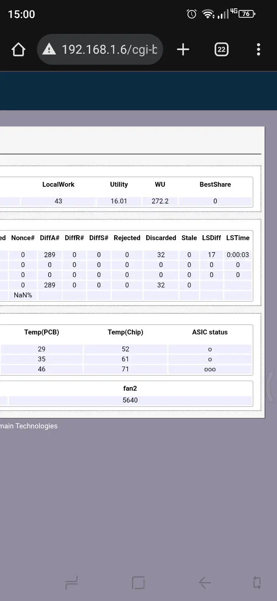Screen dimensions: 277x601
Task: Select the PCB temperature value 29
Action: [x=42, y=349]
